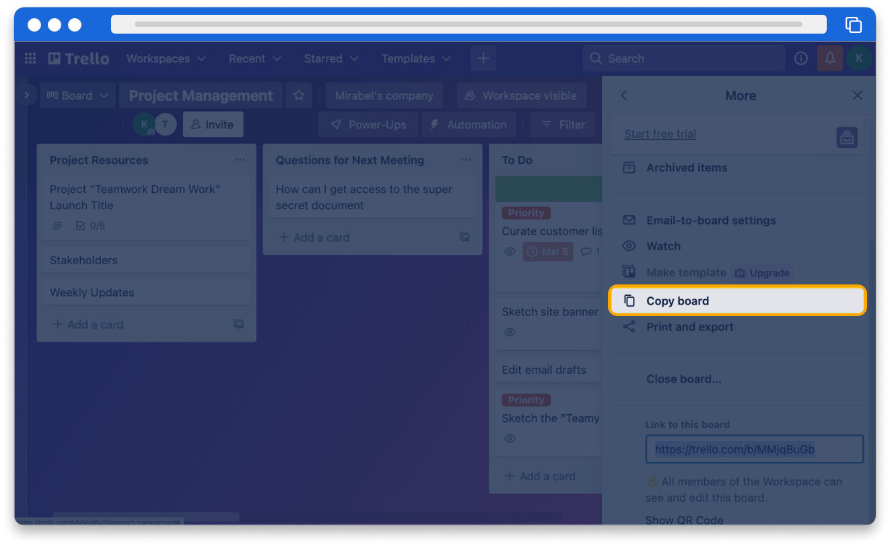
Task: Click the Mar 5 due date badge
Action: [x=548, y=251]
